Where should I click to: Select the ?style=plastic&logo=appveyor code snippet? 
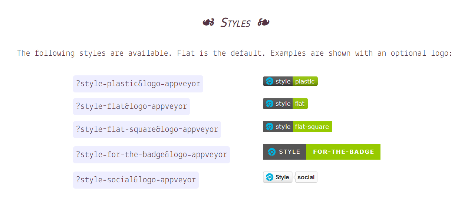[138, 84]
